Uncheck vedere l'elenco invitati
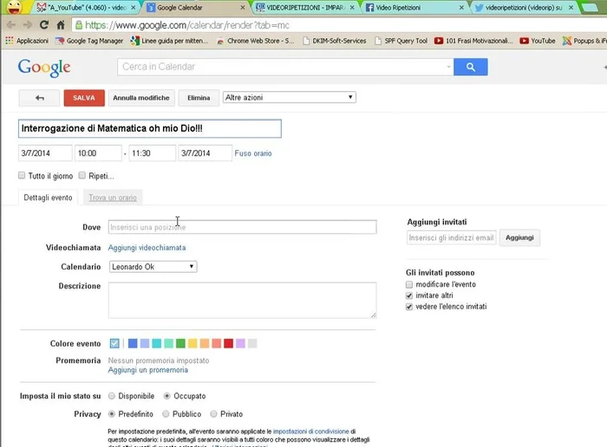Image resolution: width=607 pixels, height=447 pixels. (409, 307)
